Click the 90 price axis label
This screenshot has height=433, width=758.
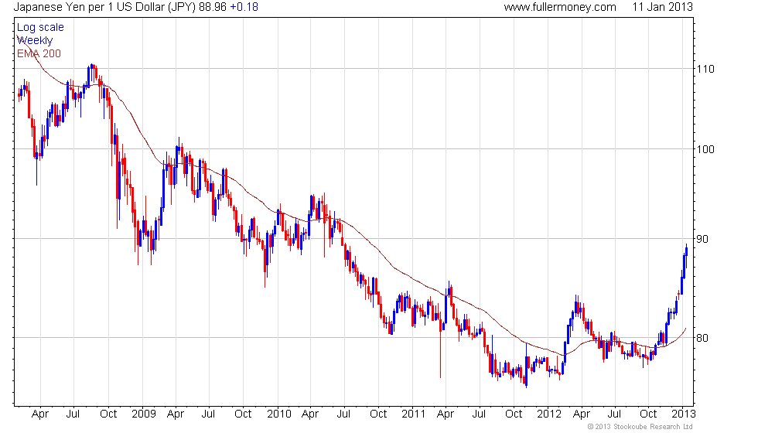coord(702,239)
